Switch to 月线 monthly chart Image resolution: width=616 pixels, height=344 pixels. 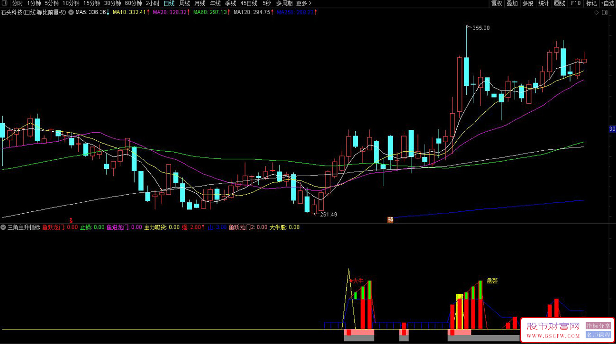pos(200,3)
